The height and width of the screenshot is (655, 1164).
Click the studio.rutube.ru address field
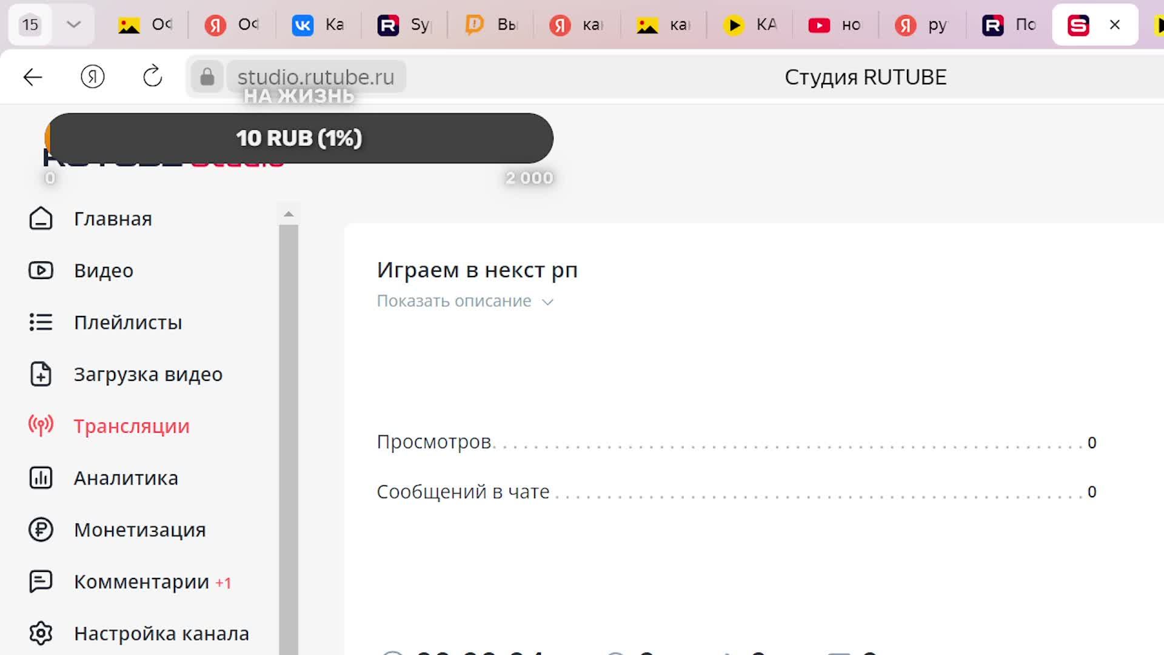click(316, 77)
